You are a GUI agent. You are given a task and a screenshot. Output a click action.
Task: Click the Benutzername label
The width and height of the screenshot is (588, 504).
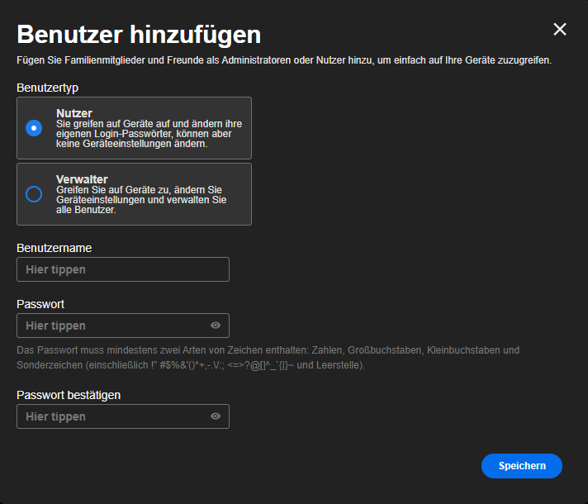(x=54, y=248)
